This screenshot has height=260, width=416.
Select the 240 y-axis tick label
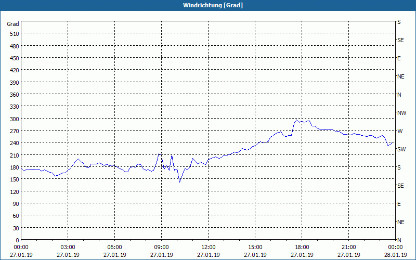coord(15,144)
